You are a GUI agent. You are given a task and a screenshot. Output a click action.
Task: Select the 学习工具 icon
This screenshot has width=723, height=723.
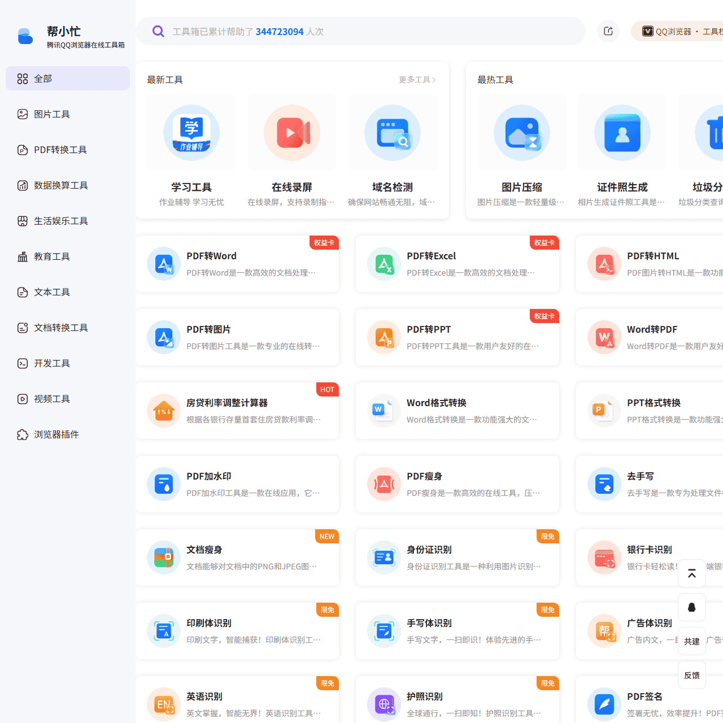(191, 132)
